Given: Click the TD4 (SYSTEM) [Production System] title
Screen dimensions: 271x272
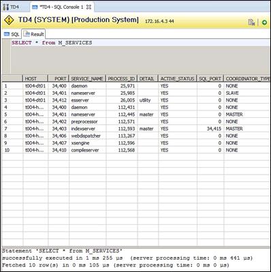Looking at the screenshot, I should pos(78,20).
